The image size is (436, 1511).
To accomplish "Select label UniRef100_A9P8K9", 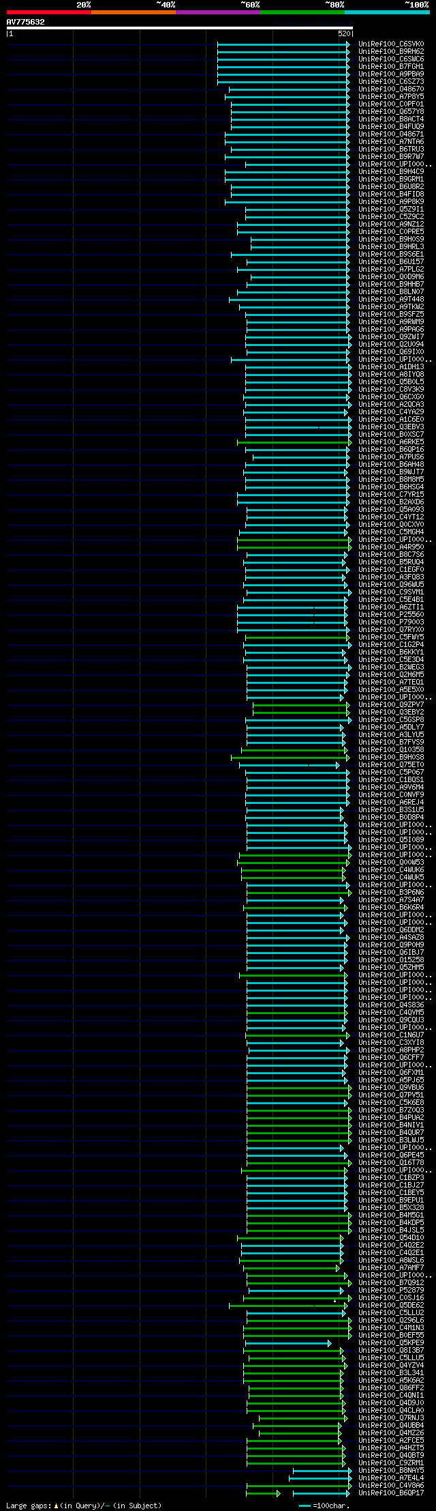I will (x=391, y=201).
